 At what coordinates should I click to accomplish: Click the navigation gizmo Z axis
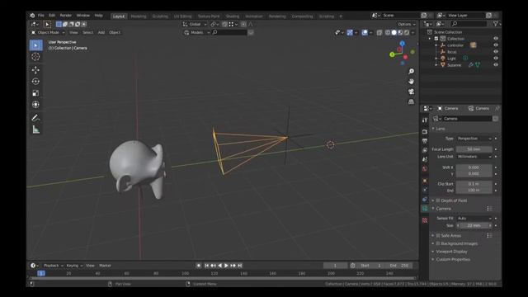[402, 44]
